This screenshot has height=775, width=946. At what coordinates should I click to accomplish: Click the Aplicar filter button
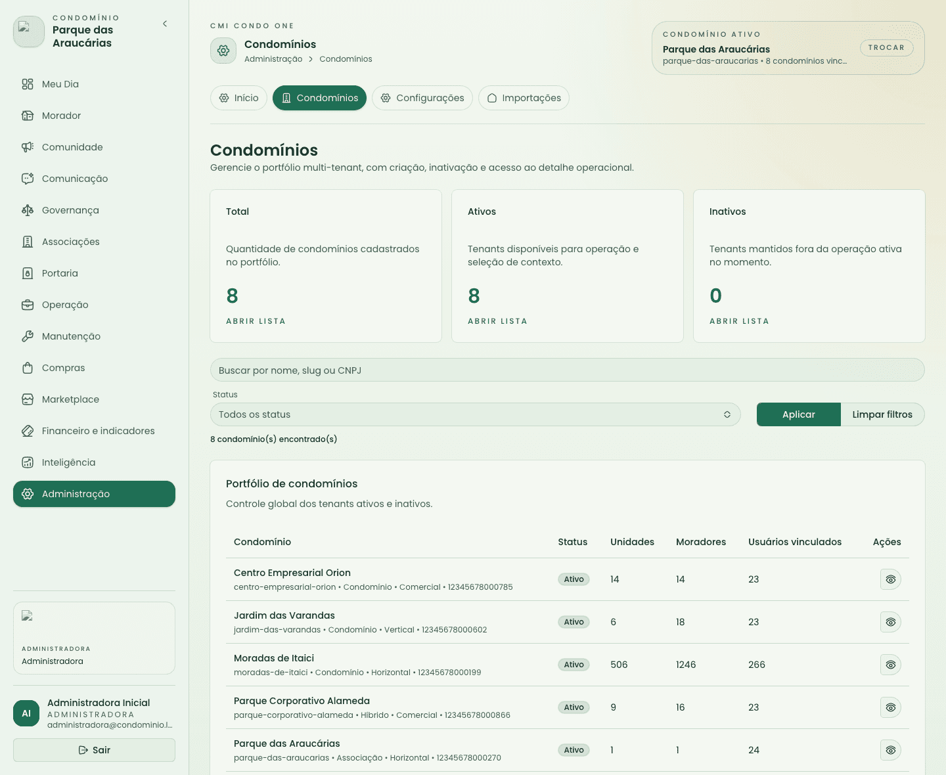[x=798, y=414]
